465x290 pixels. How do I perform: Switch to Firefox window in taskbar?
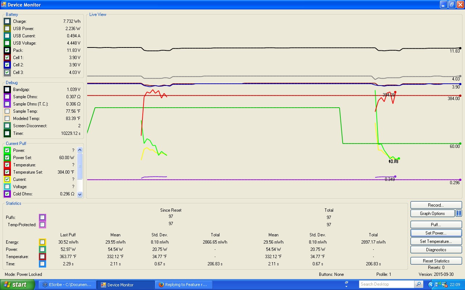[x=185, y=285]
